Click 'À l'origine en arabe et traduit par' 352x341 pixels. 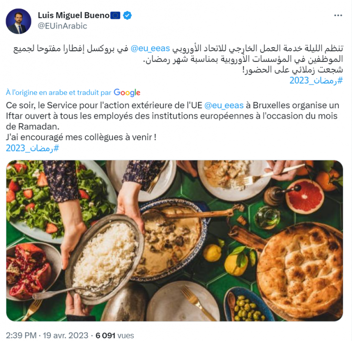tap(59, 93)
